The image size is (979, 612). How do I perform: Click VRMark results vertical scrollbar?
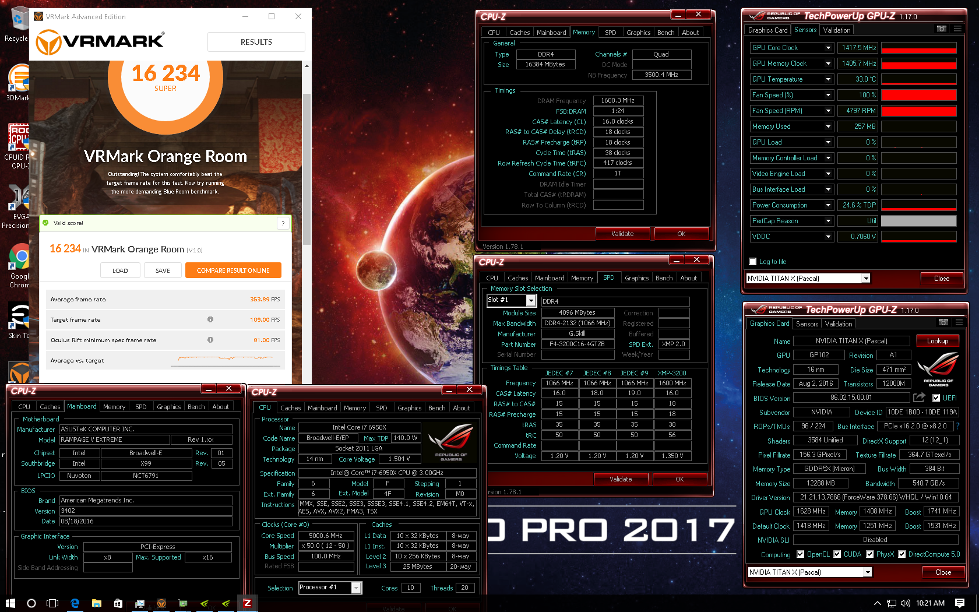pyautogui.click(x=307, y=169)
